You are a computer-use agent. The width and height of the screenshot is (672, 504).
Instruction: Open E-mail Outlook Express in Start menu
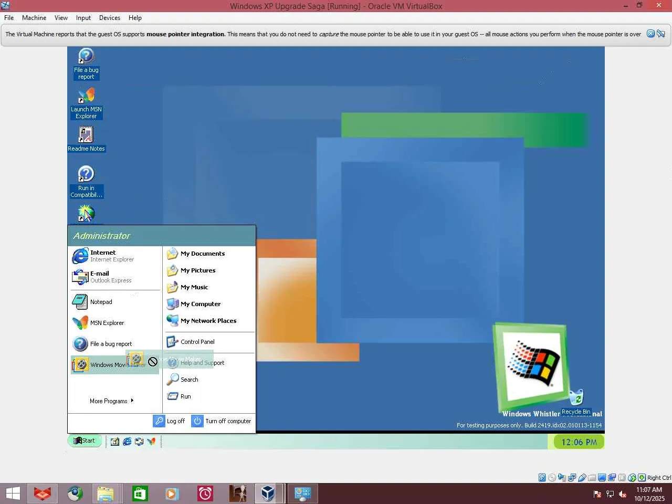[x=114, y=277]
